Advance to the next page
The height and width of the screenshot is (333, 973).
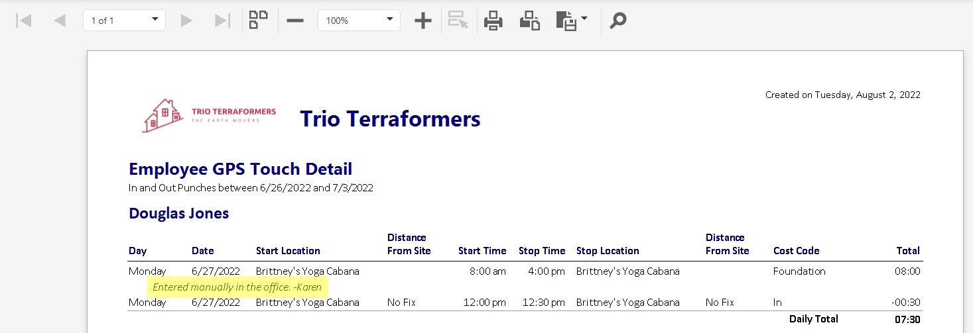click(x=186, y=21)
